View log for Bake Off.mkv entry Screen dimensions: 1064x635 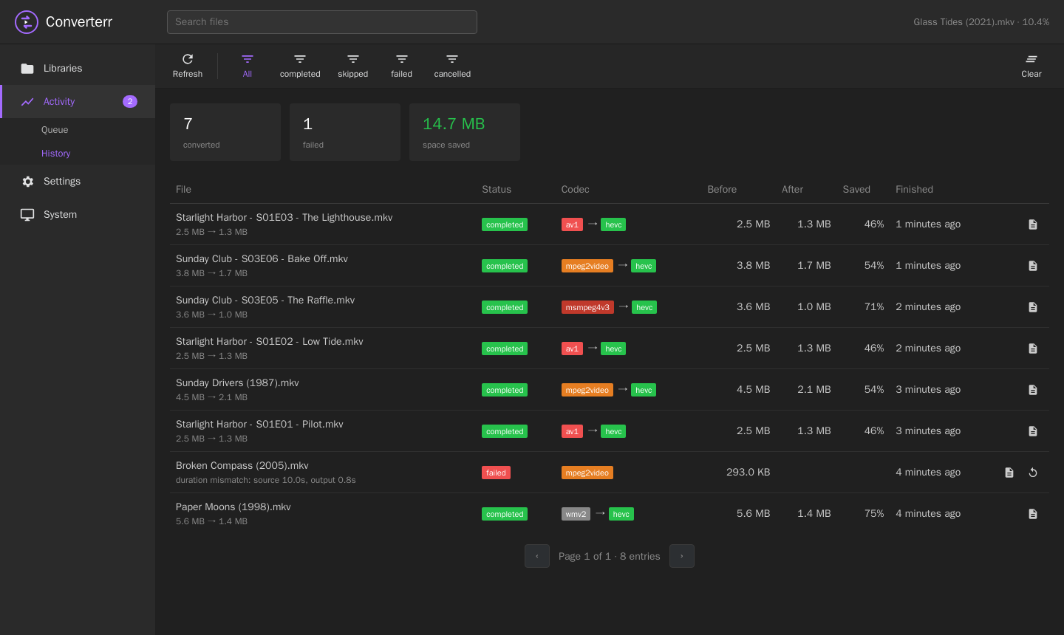[1033, 266]
